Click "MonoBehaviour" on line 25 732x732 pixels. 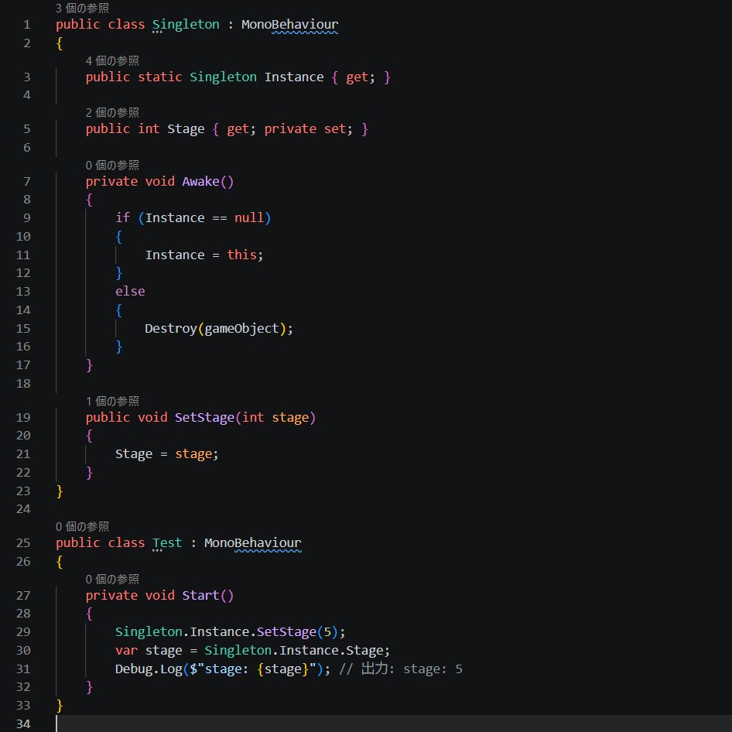pyautogui.click(x=252, y=543)
